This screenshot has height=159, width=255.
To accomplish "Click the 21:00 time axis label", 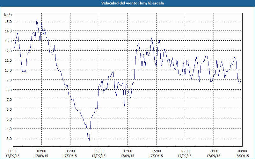I will tap(214, 151).
